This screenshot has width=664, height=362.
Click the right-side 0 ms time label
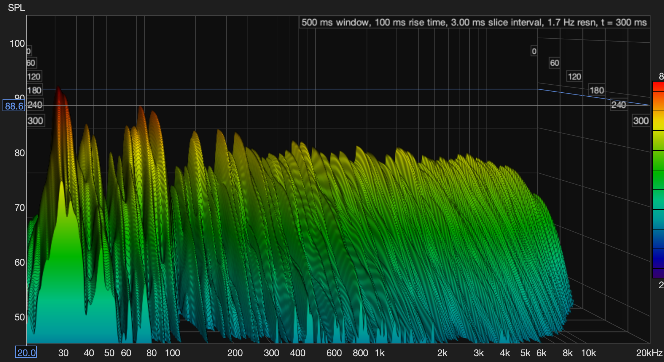(534, 51)
